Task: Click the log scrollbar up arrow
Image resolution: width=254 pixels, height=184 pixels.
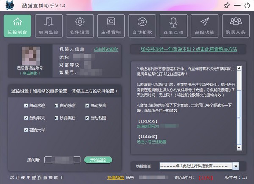Action: click(x=239, y=68)
